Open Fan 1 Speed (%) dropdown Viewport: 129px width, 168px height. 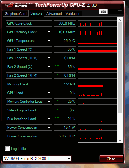point(49,49)
